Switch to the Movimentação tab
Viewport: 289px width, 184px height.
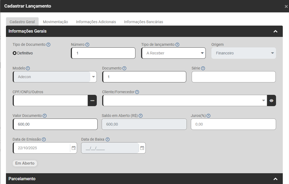[x=55, y=22]
